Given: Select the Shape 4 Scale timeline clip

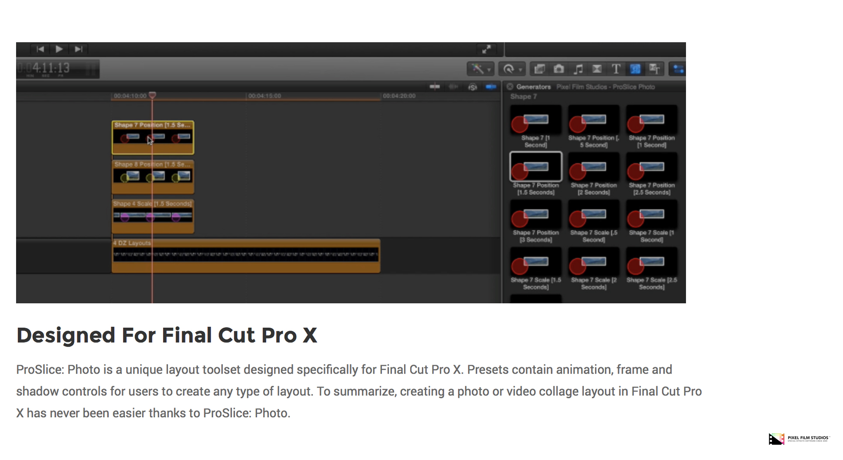Looking at the screenshot, I should coord(153,216).
